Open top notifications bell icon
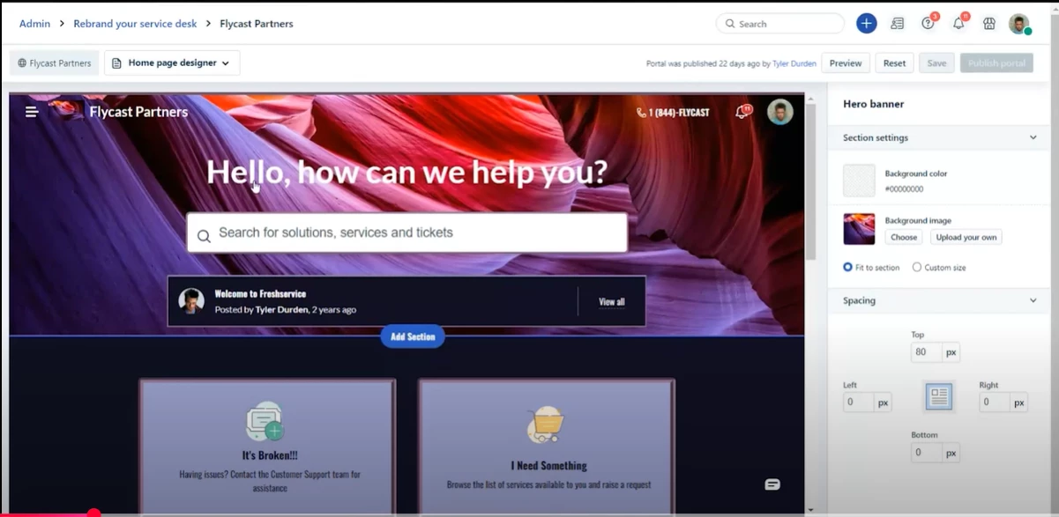 [958, 24]
